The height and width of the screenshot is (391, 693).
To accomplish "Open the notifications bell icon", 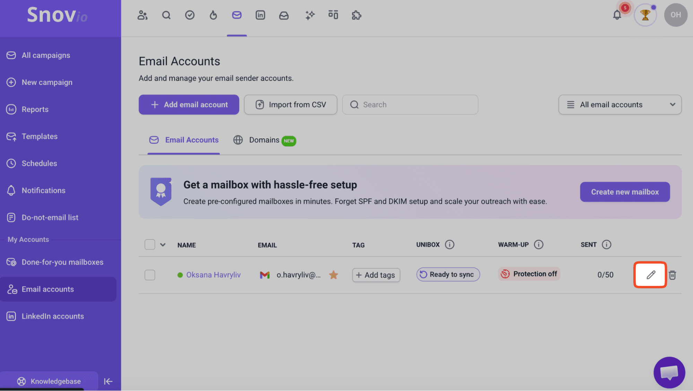I will pos(617,15).
